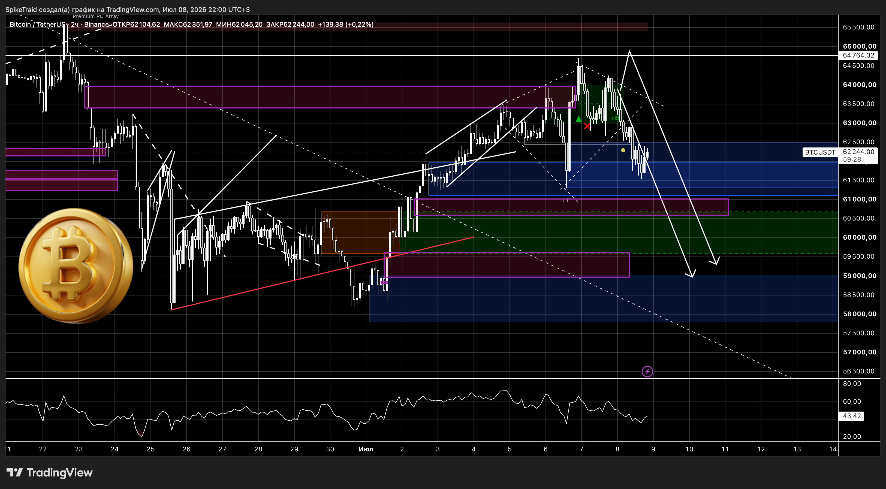
Task: Click the red X marker on chart
Action: [587, 126]
